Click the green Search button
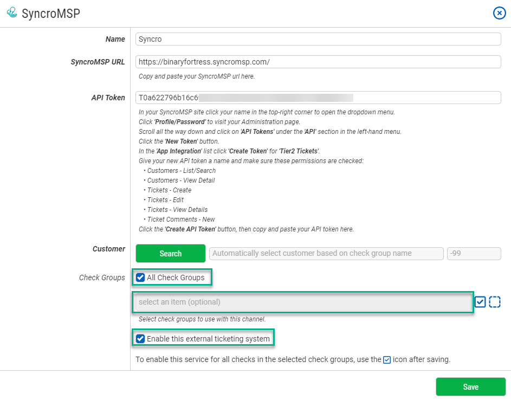The width and height of the screenshot is (511, 400). click(170, 253)
